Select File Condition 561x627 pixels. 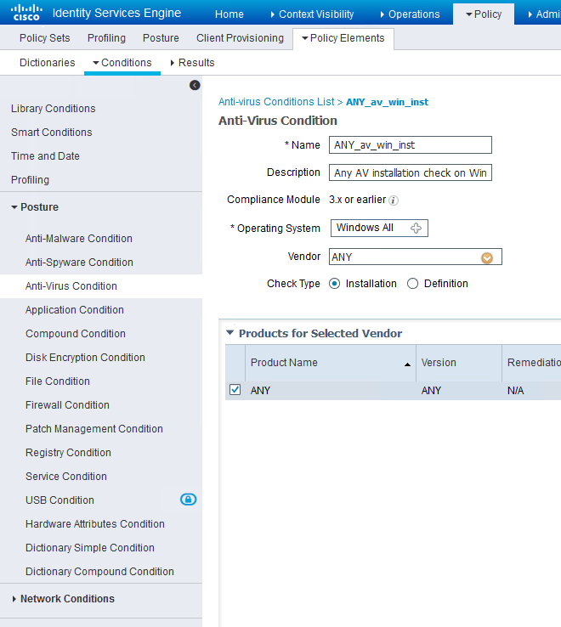click(x=58, y=381)
